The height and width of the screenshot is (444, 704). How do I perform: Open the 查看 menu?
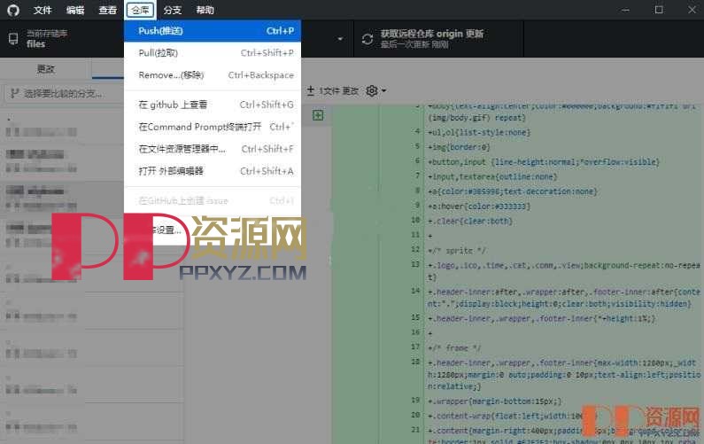[x=108, y=10]
